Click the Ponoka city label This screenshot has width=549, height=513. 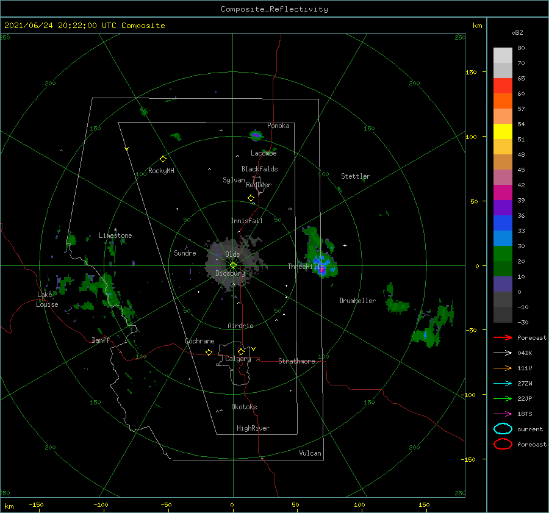pos(278,126)
